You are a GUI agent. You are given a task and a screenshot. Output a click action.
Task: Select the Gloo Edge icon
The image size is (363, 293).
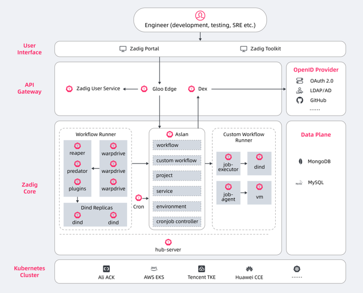(144, 89)
